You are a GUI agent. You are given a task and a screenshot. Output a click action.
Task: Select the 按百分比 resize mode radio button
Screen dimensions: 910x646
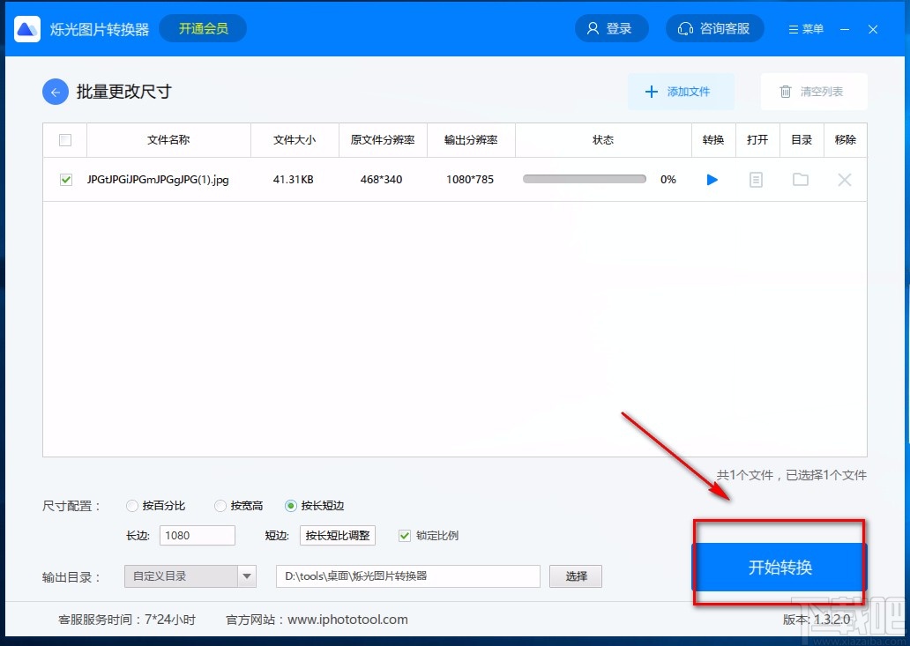click(x=132, y=505)
